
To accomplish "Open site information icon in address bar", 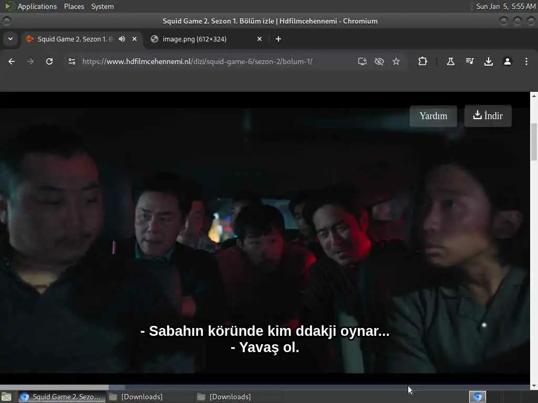I will tap(71, 61).
